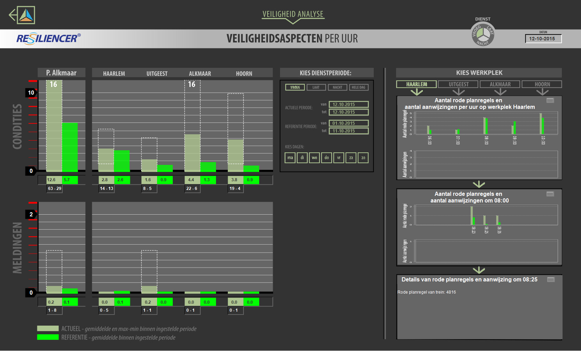
Task: Click the bright green Referentie legend swatch
Action: 48,337
